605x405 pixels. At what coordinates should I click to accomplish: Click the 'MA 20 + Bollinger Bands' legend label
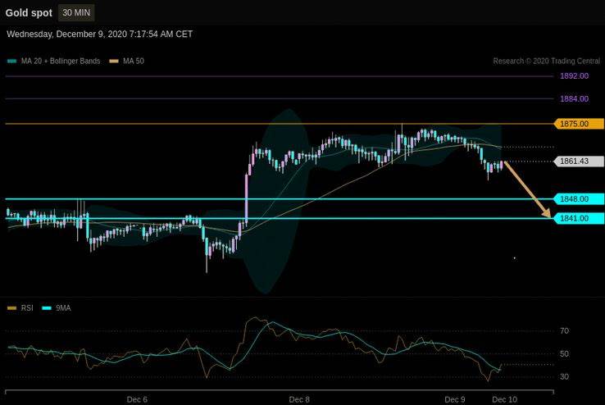point(61,61)
